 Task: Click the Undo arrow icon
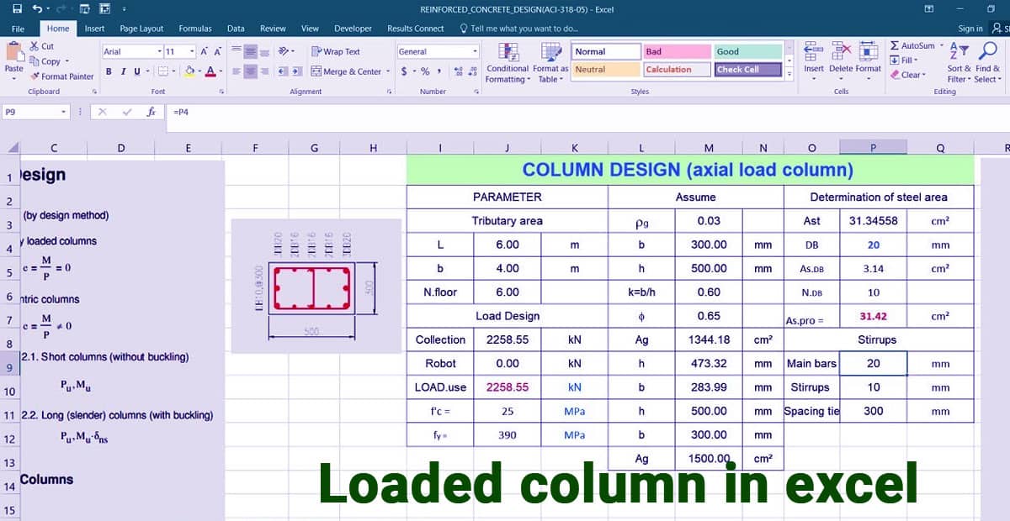pyautogui.click(x=37, y=9)
